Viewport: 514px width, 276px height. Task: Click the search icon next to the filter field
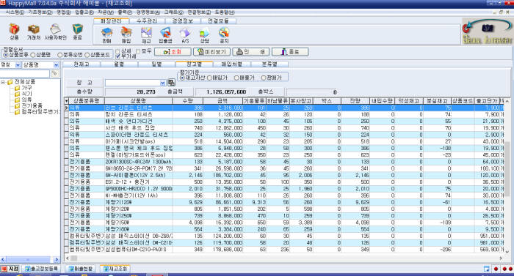[55, 74]
